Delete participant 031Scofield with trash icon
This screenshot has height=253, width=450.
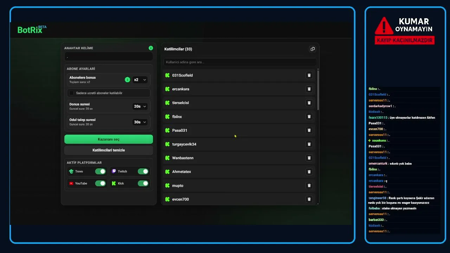click(x=309, y=75)
